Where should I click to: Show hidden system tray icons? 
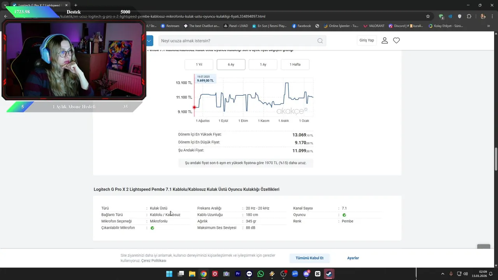pyautogui.click(x=442, y=274)
